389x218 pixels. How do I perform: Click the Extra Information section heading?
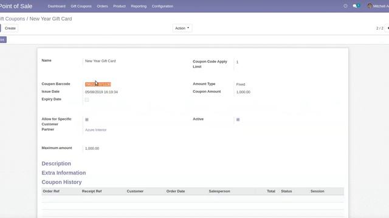64,173
